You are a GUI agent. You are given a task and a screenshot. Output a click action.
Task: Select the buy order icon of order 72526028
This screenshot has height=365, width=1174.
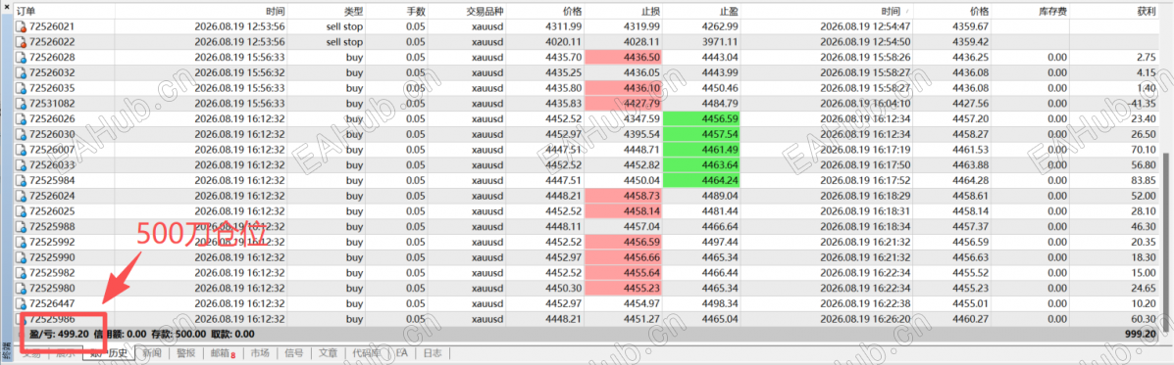pyautogui.click(x=21, y=58)
